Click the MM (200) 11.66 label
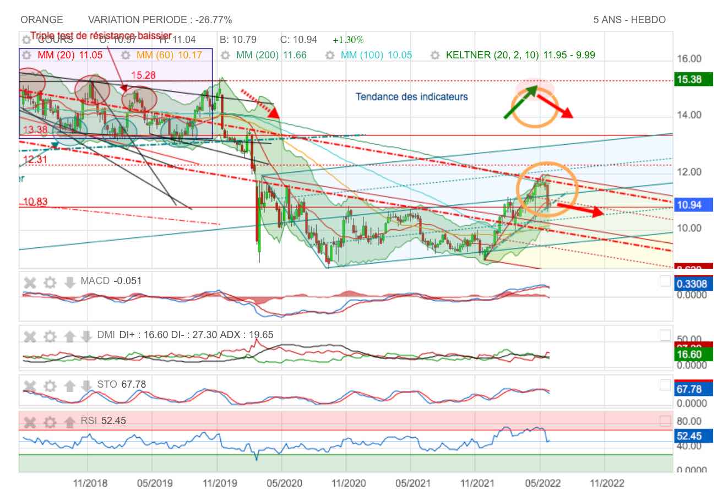Viewport: 717px width, 500px height. pos(271,55)
